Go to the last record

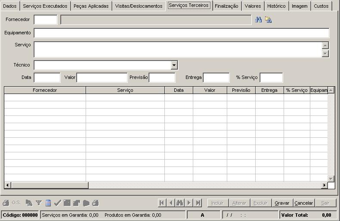click(198, 203)
